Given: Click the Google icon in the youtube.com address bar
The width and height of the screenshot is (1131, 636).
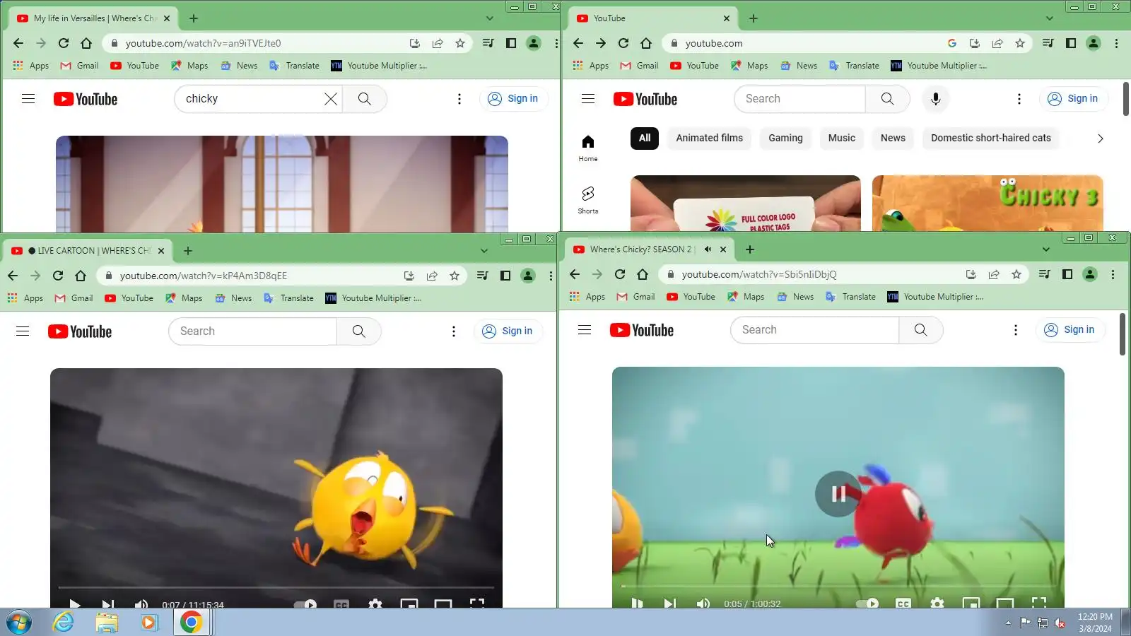Looking at the screenshot, I should [x=952, y=43].
